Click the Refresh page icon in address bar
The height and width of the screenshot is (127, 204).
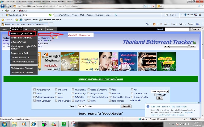[149, 6]
